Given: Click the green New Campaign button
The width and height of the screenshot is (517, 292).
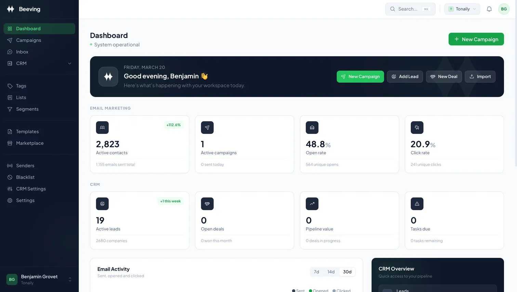Looking at the screenshot, I should [476, 39].
